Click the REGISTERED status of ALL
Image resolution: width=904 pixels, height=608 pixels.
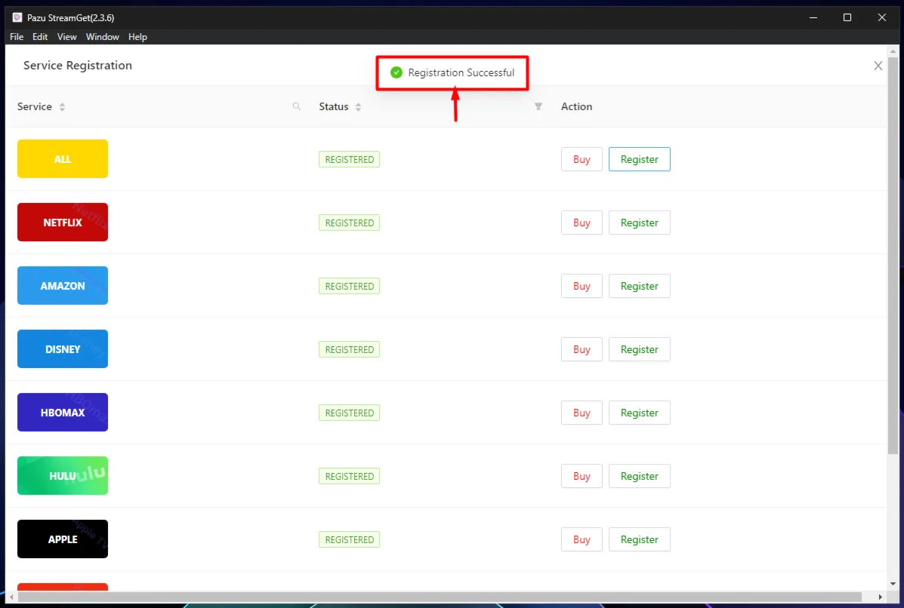(350, 159)
